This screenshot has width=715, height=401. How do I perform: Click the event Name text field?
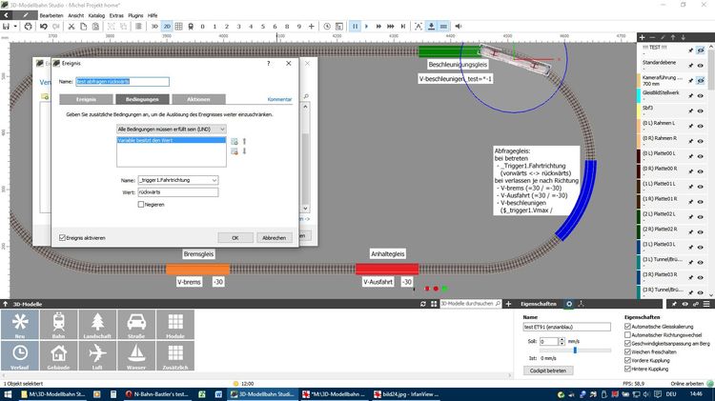click(122, 82)
